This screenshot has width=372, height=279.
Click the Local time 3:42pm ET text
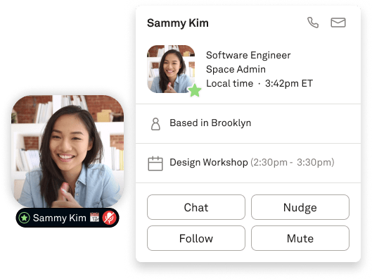(259, 83)
